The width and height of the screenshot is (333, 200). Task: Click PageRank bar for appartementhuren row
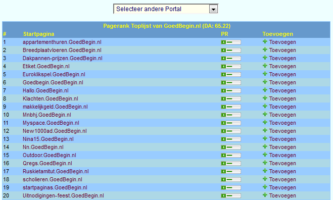[231, 42]
